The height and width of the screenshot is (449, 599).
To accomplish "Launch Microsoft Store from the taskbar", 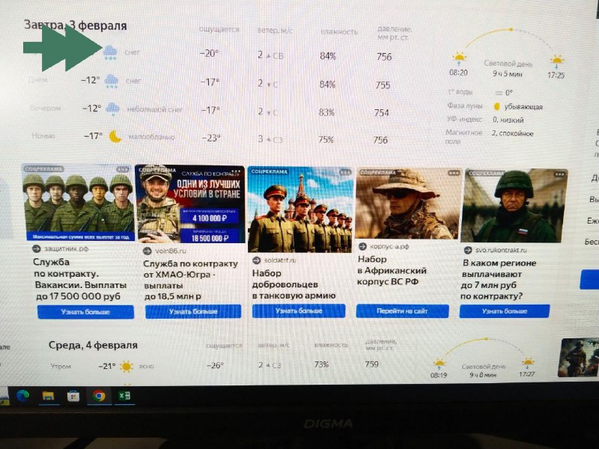I will point(73,395).
